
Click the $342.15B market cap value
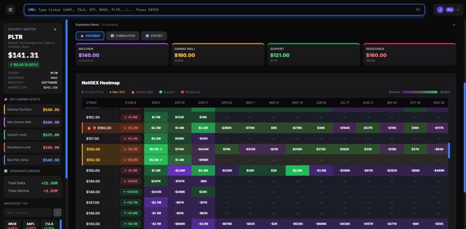coord(50,88)
